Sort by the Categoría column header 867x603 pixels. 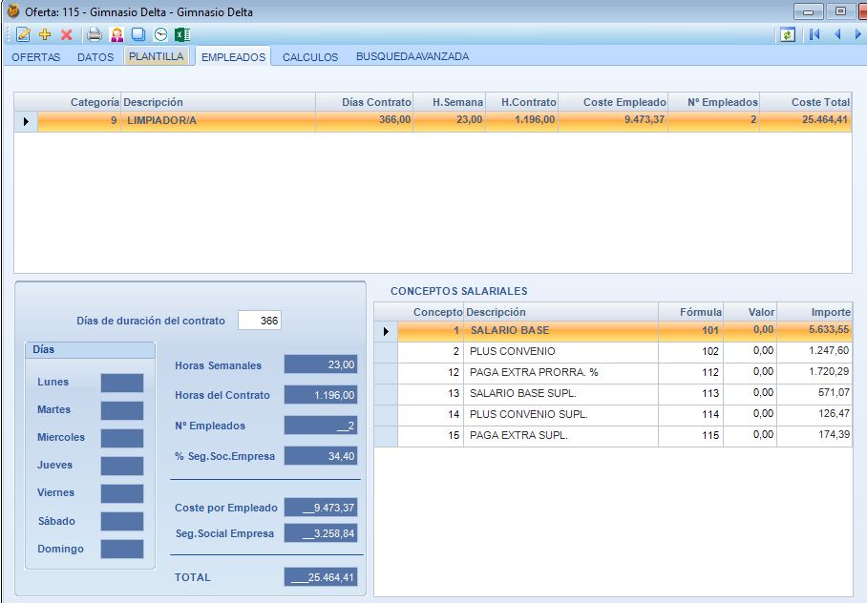click(79, 102)
